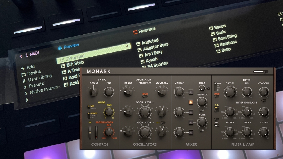Click the Feedback knob

tap(202, 102)
